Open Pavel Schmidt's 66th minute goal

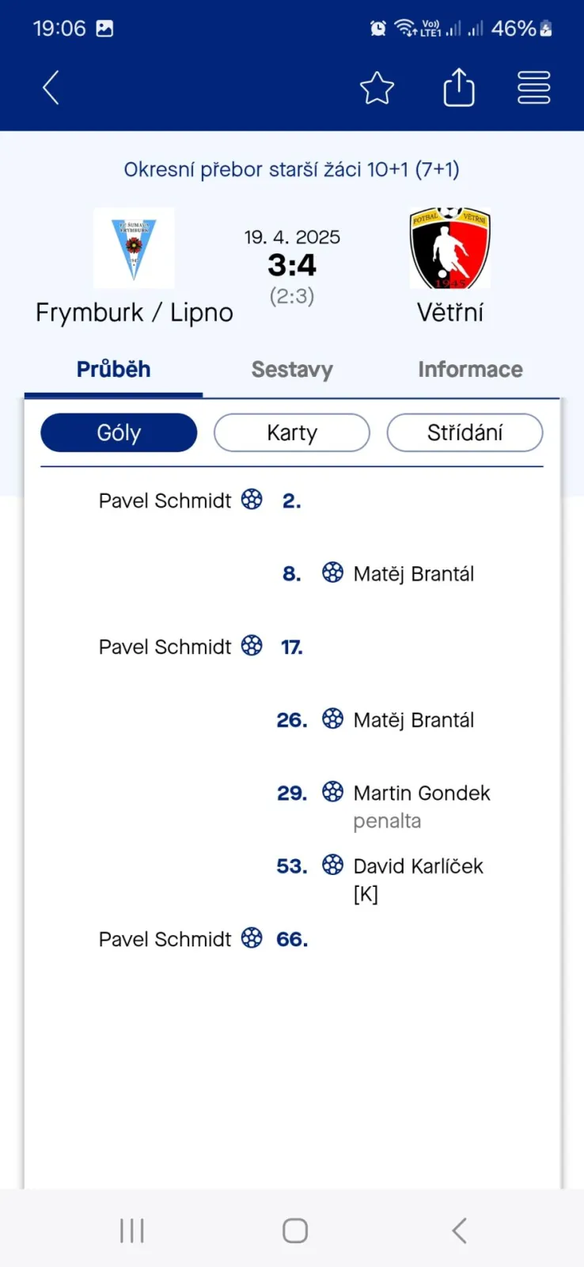203,939
